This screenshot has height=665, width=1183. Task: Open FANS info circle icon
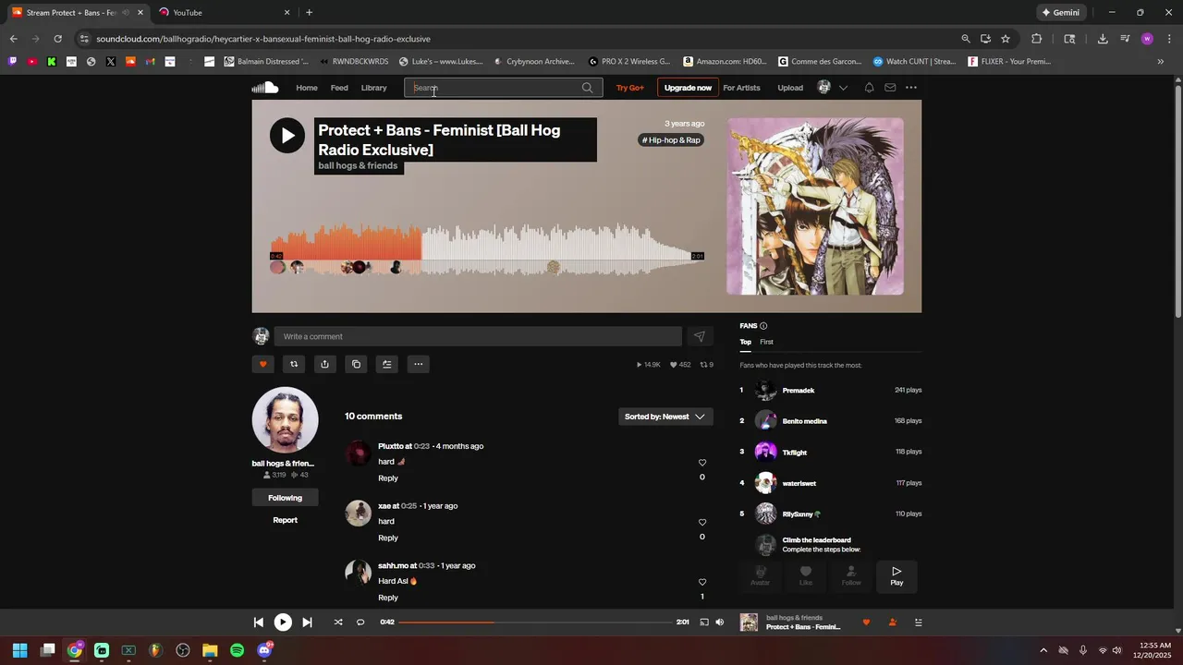click(763, 326)
